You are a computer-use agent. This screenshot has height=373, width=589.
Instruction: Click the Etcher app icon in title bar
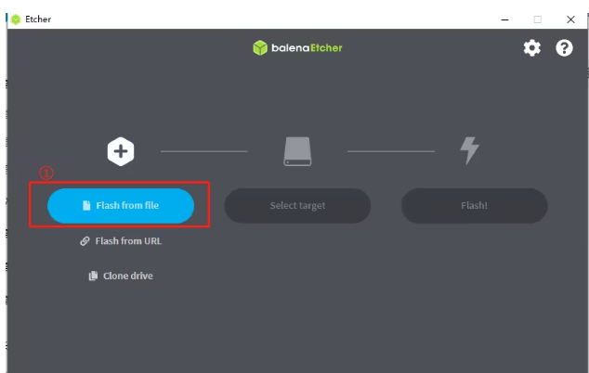click(16, 19)
